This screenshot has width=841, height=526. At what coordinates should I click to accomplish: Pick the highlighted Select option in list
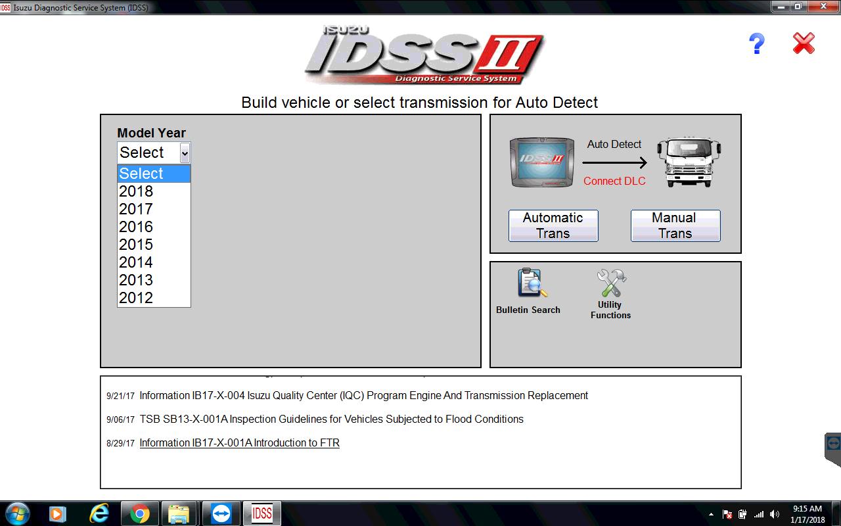[x=154, y=174]
